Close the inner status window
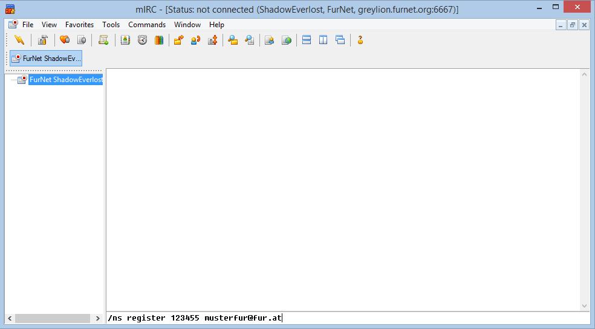 584,25
